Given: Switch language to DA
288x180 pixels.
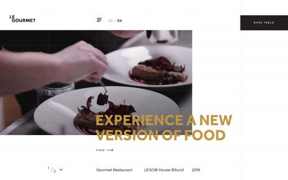Looking at the screenshot, I should point(111,21).
